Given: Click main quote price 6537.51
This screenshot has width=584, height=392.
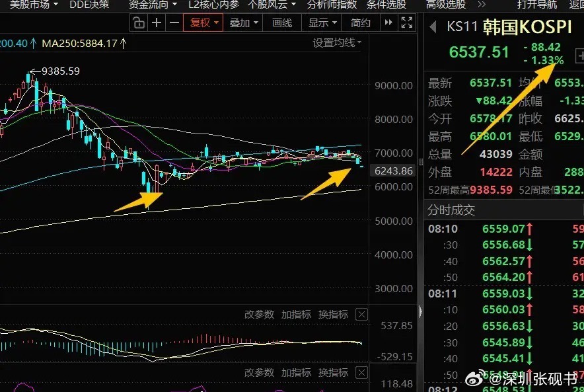Looking at the screenshot, I should [x=479, y=52].
